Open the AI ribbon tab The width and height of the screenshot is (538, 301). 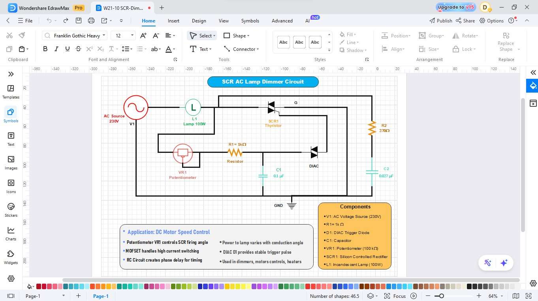[x=308, y=20]
